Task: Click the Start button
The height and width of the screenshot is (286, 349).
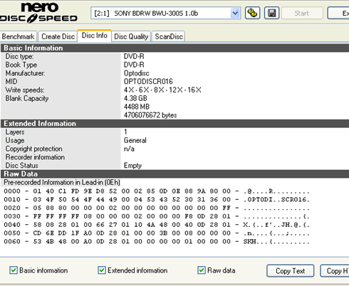Action: [x=302, y=13]
